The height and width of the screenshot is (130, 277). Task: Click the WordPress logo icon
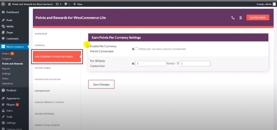(3, 4)
